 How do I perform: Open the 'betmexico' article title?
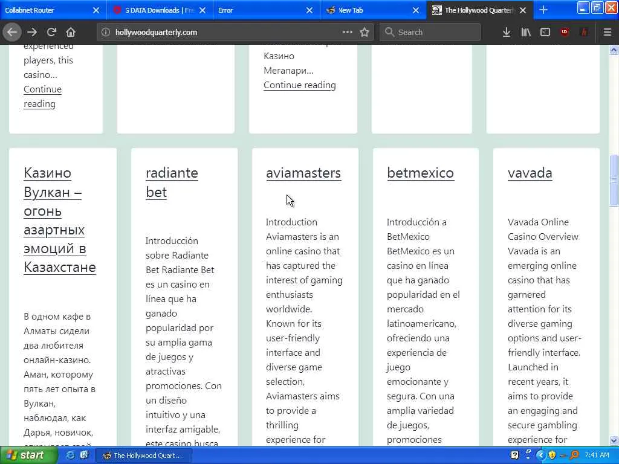(421, 173)
